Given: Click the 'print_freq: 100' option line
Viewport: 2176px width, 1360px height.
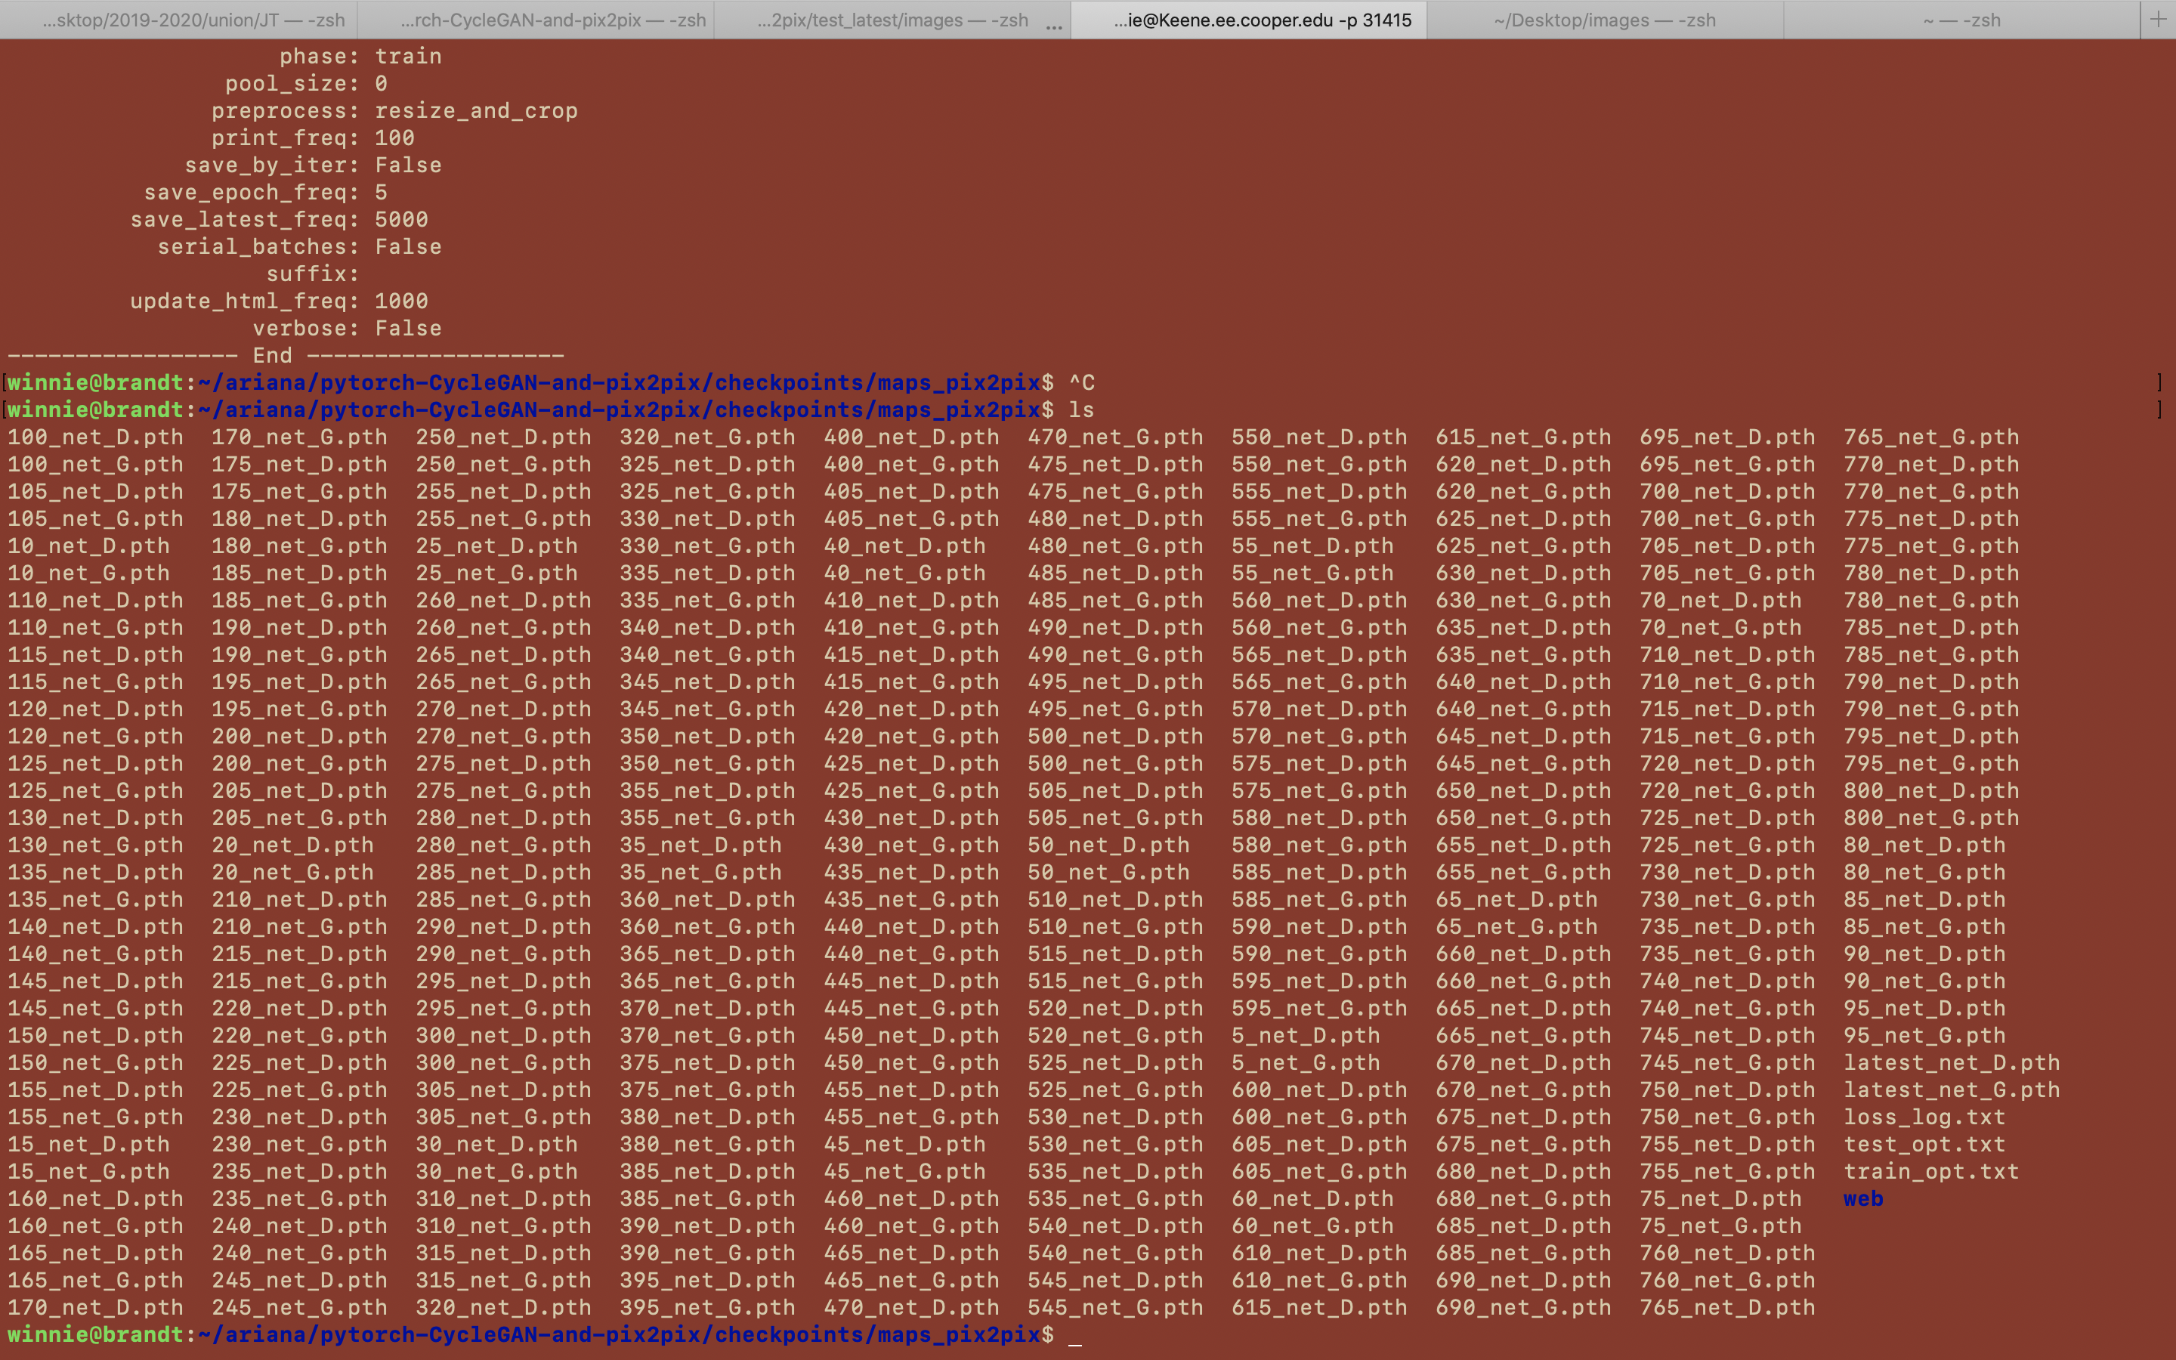Looking at the screenshot, I should [x=313, y=138].
